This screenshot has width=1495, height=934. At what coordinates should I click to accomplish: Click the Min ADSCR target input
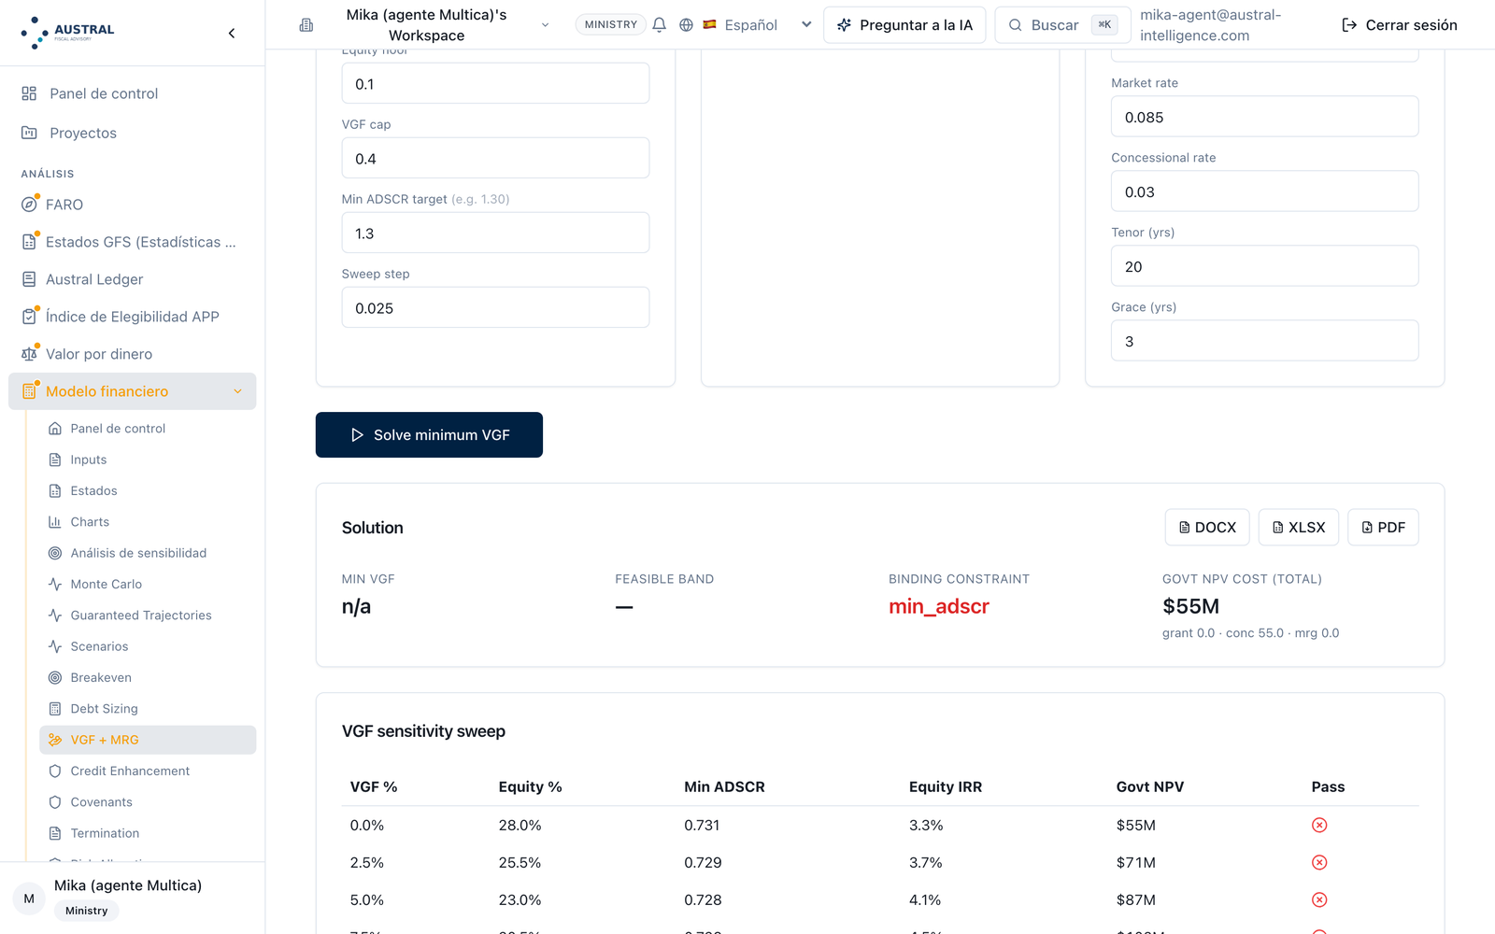[x=495, y=233]
